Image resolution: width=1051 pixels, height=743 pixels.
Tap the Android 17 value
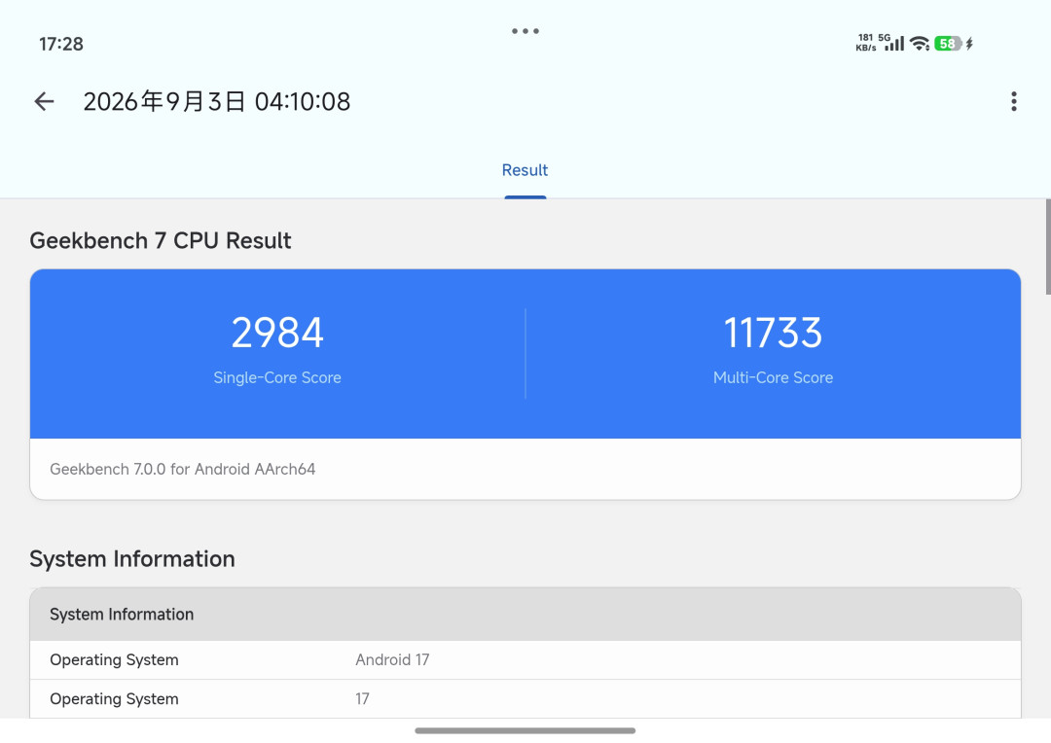pos(392,660)
